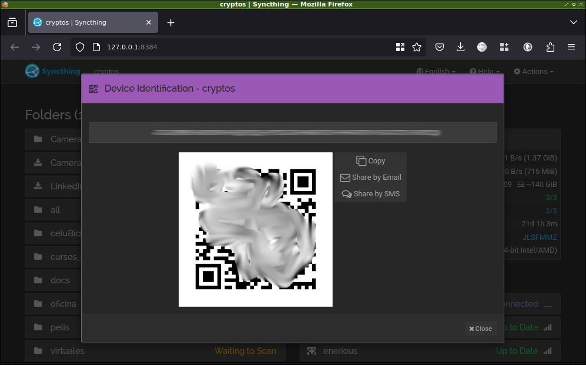The height and width of the screenshot is (365, 586).
Task: Share the device ID by Email
Action: pyautogui.click(x=370, y=178)
